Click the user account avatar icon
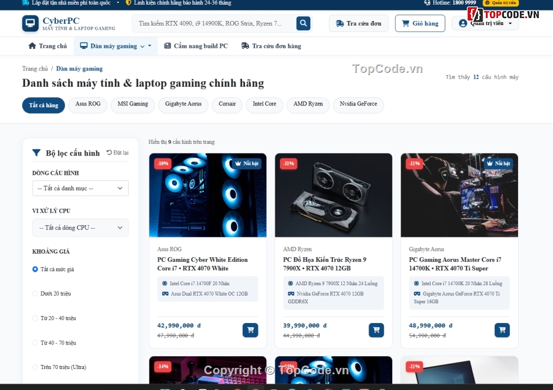 pyautogui.click(x=463, y=23)
